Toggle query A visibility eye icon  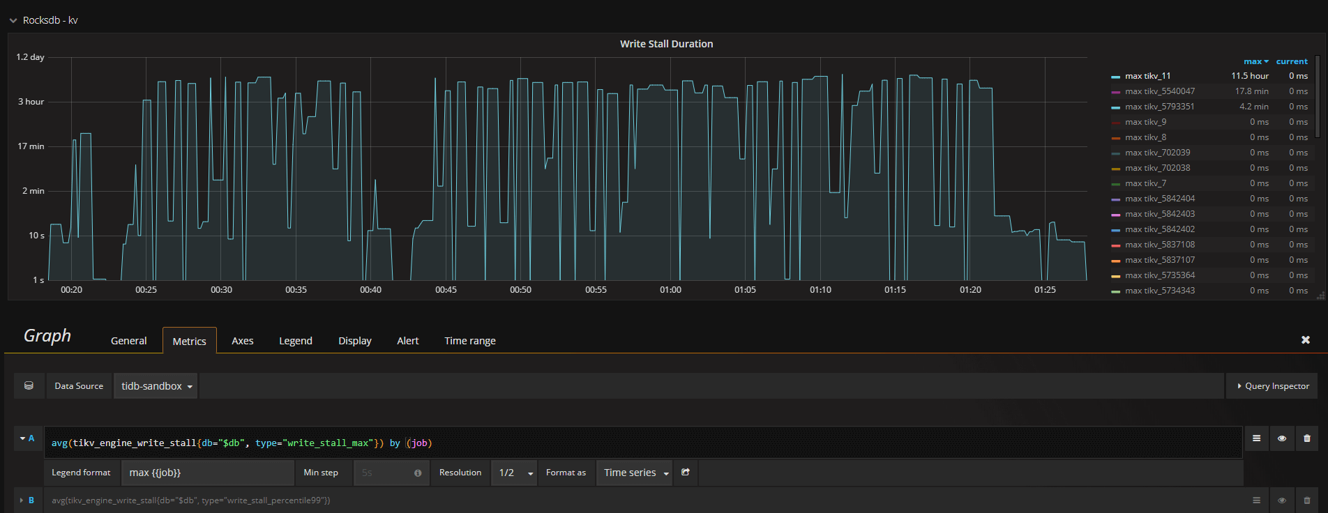tap(1281, 438)
